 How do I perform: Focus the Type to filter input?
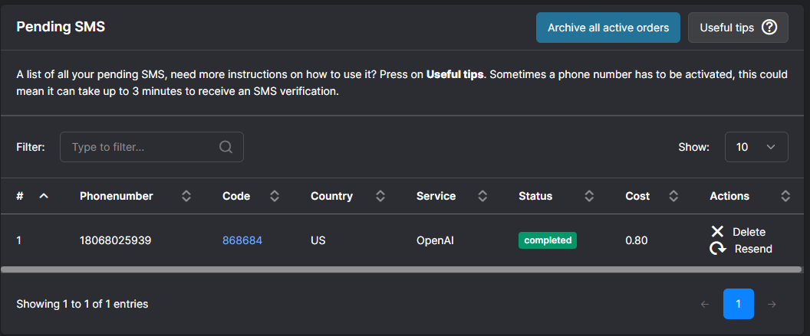(x=142, y=147)
